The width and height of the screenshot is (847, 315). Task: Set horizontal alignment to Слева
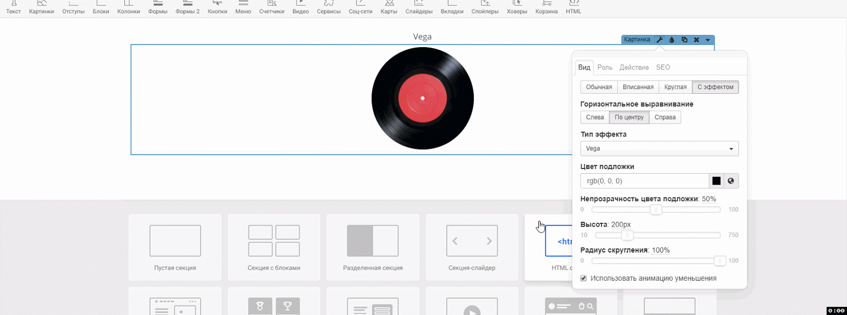(594, 118)
